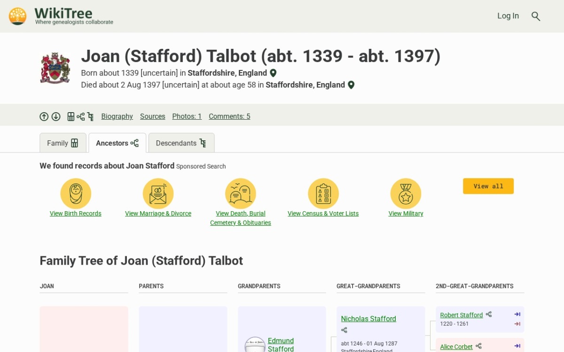Click the death and burial tombstone icon
Viewport: 564px width, 352px height.
coord(241,193)
